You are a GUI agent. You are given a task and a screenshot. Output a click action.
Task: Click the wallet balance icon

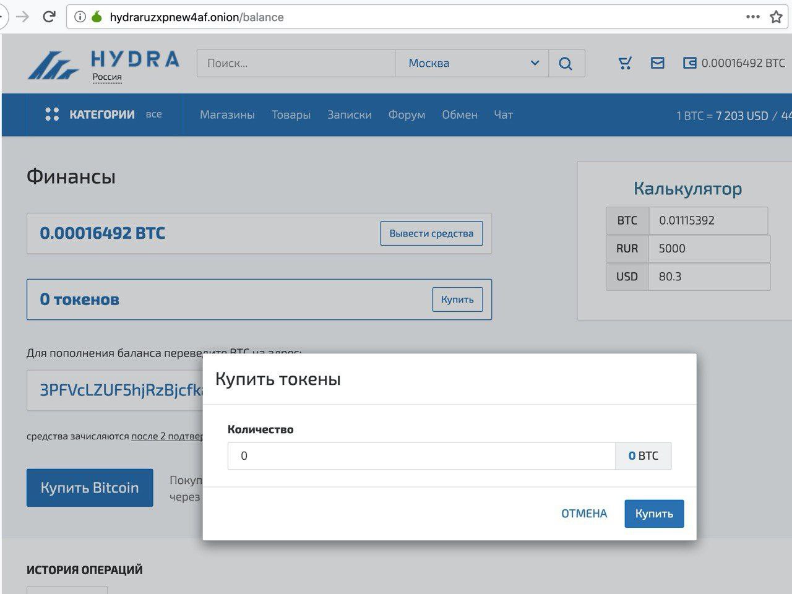pyautogui.click(x=689, y=63)
